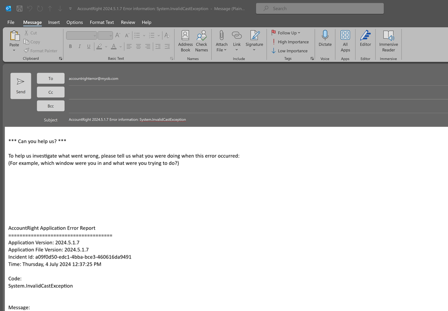Click the Cc button
Viewport: 448px width, 311px height.
click(51, 92)
